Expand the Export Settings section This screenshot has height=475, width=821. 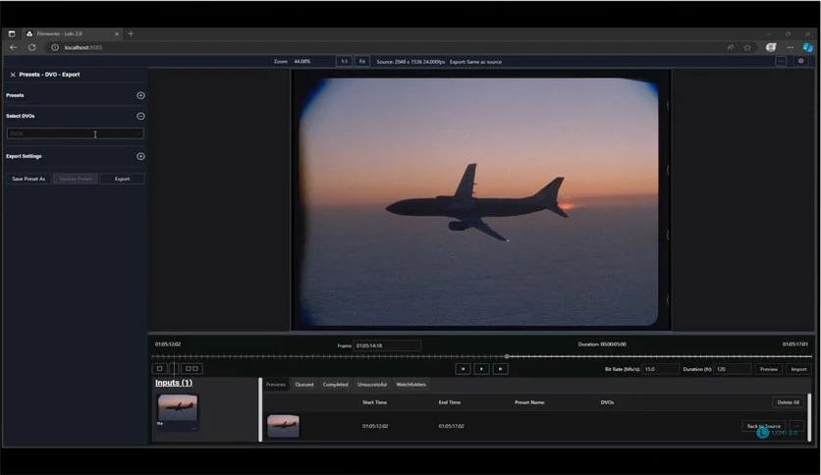coord(140,156)
